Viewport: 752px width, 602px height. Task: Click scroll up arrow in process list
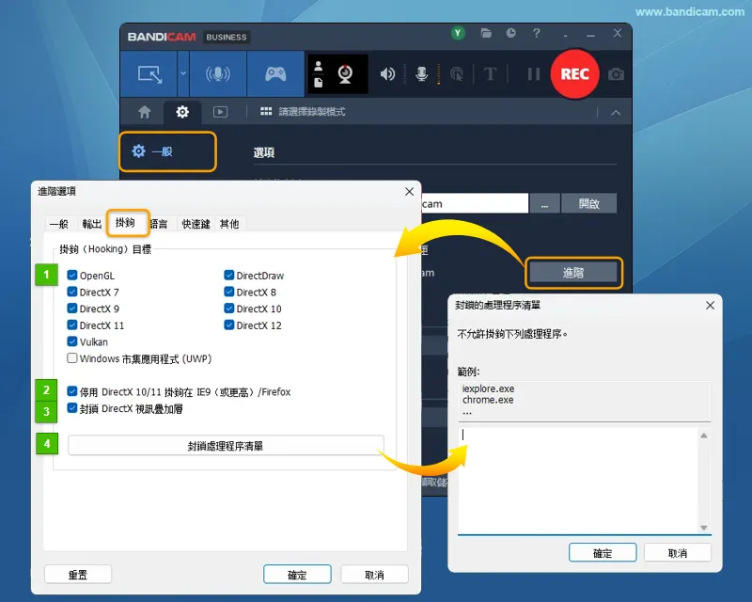703,436
